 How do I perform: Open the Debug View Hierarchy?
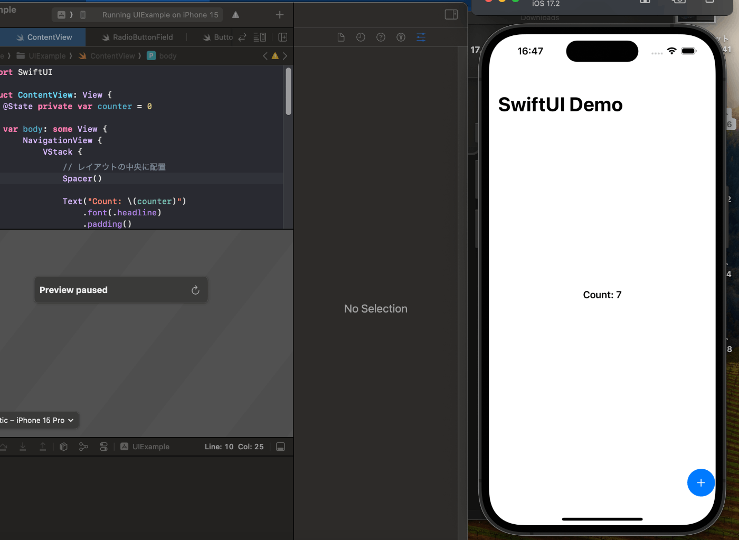[x=64, y=447]
